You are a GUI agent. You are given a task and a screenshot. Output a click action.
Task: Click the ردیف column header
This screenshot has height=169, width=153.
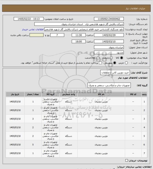pos(144,94)
